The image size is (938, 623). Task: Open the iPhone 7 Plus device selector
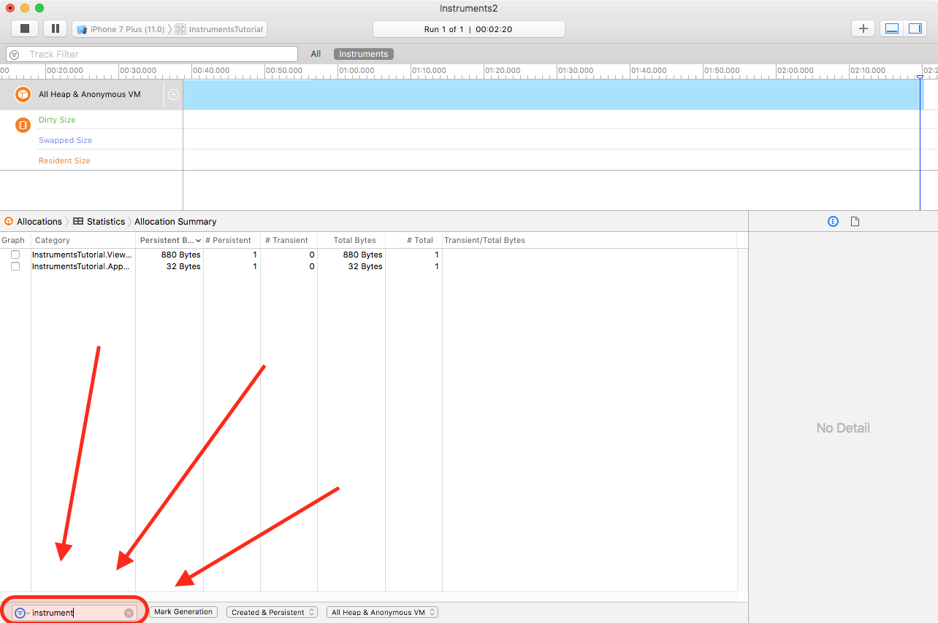tap(121, 29)
